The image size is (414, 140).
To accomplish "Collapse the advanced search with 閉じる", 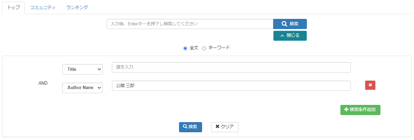I will [290, 35].
